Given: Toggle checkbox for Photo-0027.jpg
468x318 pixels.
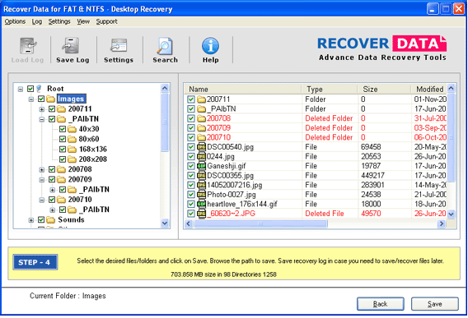Looking at the screenshot, I should [x=191, y=195].
